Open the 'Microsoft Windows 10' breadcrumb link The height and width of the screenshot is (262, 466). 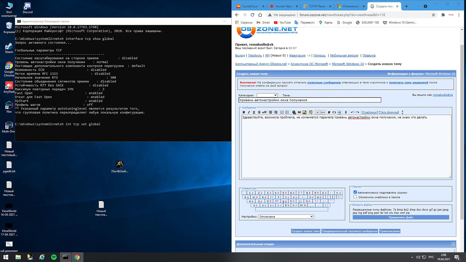coord(348,64)
